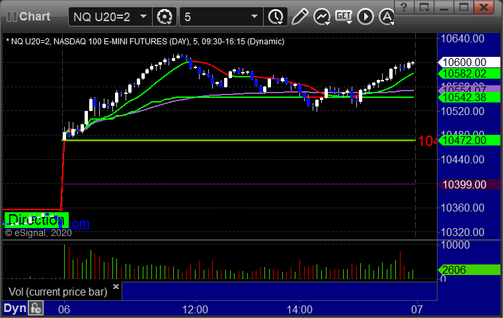Click the 10399.00 dark purple price marker

tap(469, 184)
